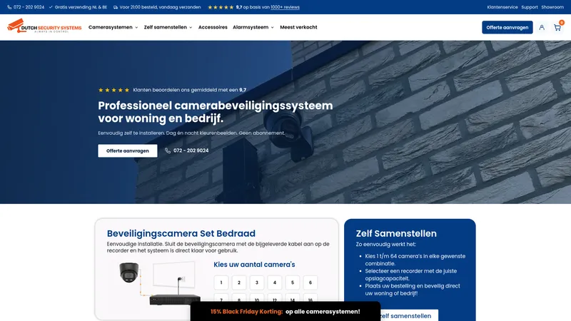Image resolution: width=571 pixels, height=321 pixels.
Task: Click the Dutch Security Systems logo
Action: [x=44, y=26]
